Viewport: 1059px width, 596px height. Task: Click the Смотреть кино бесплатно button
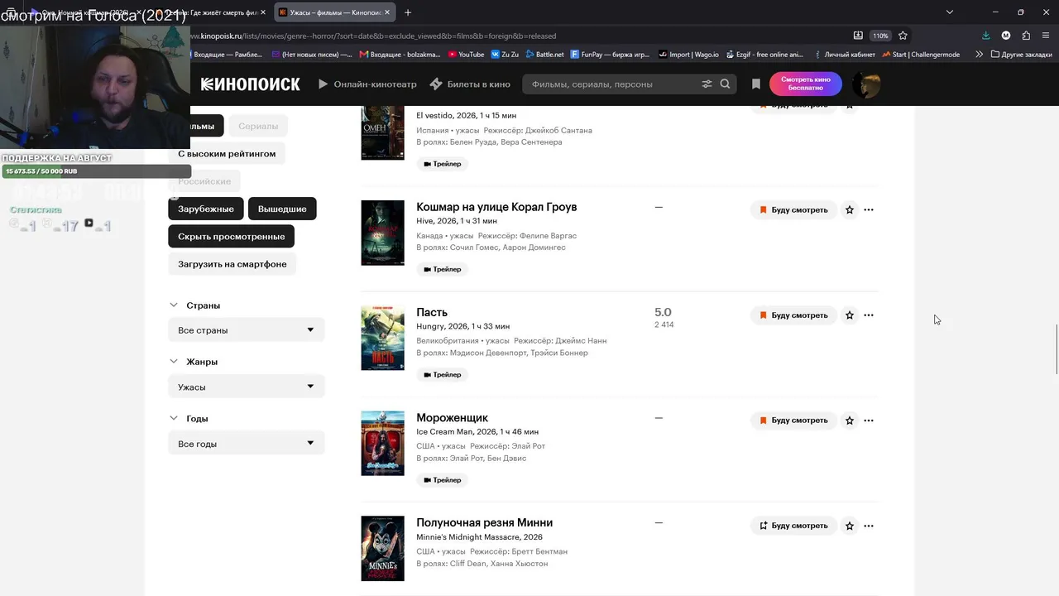805,84
